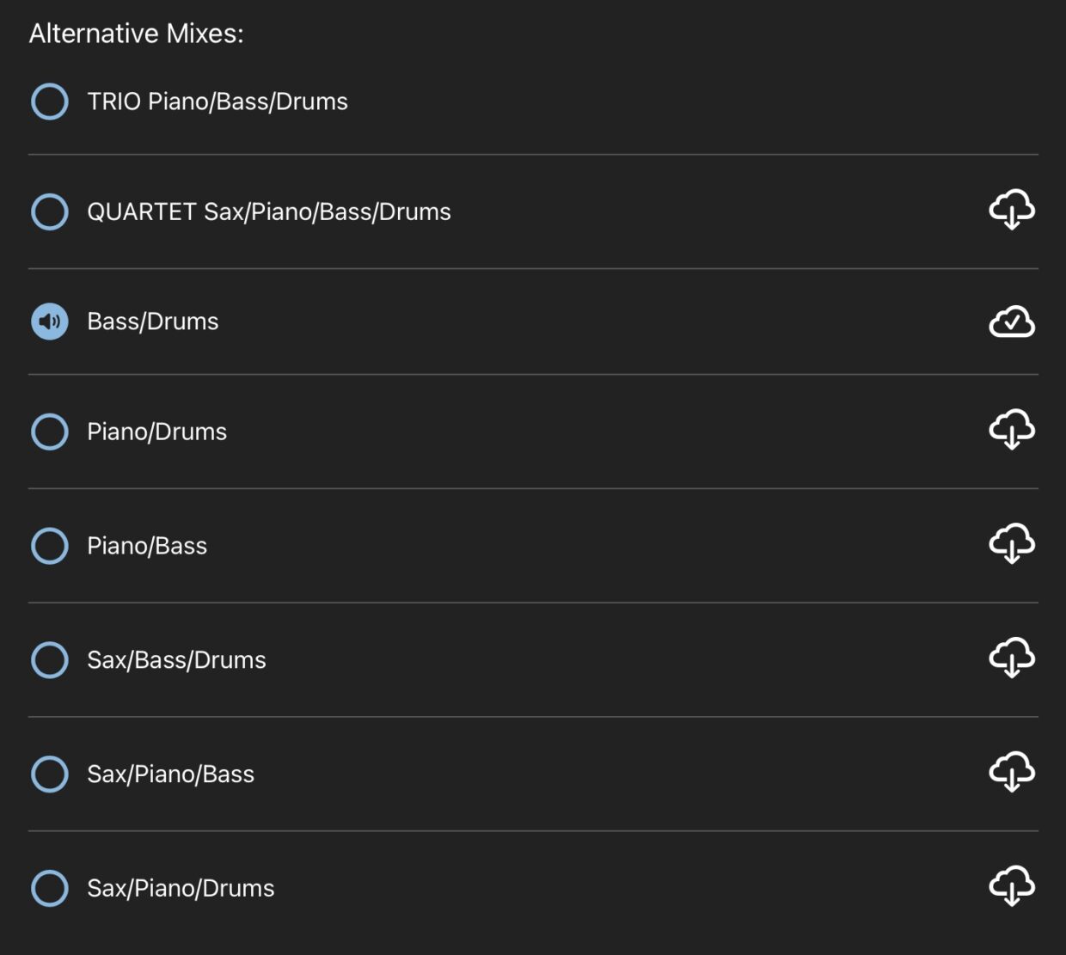Select the Piano/Drums radio button
Image resolution: width=1066 pixels, height=955 pixels.
[50, 432]
